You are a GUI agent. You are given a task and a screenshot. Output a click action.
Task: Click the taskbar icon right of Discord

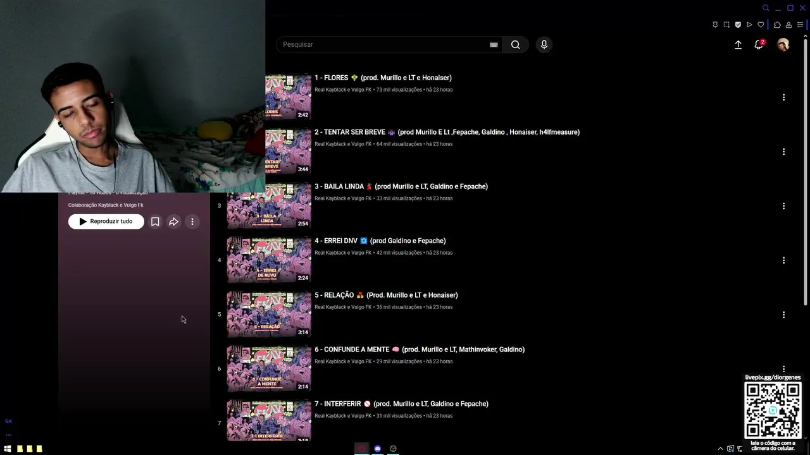(393, 449)
